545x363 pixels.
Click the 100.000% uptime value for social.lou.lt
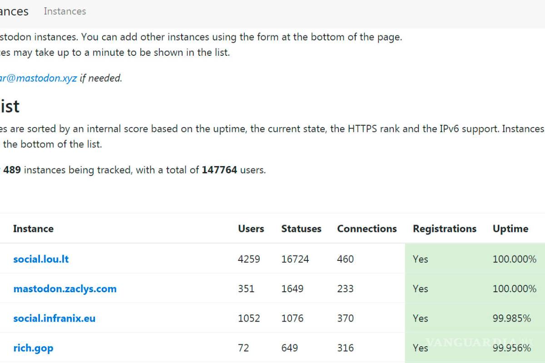pos(514,259)
